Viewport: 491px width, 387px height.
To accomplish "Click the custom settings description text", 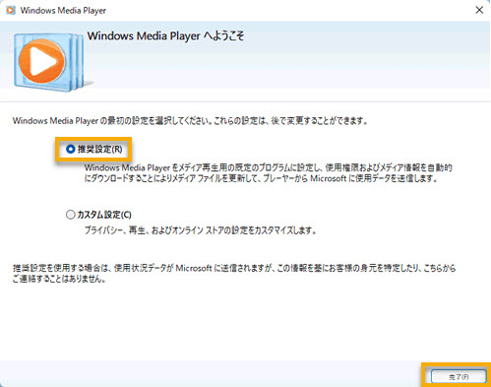I will (x=201, y=230).
